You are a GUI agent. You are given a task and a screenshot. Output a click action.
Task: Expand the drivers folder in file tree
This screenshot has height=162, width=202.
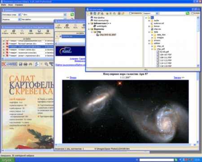tap(149, 40)
